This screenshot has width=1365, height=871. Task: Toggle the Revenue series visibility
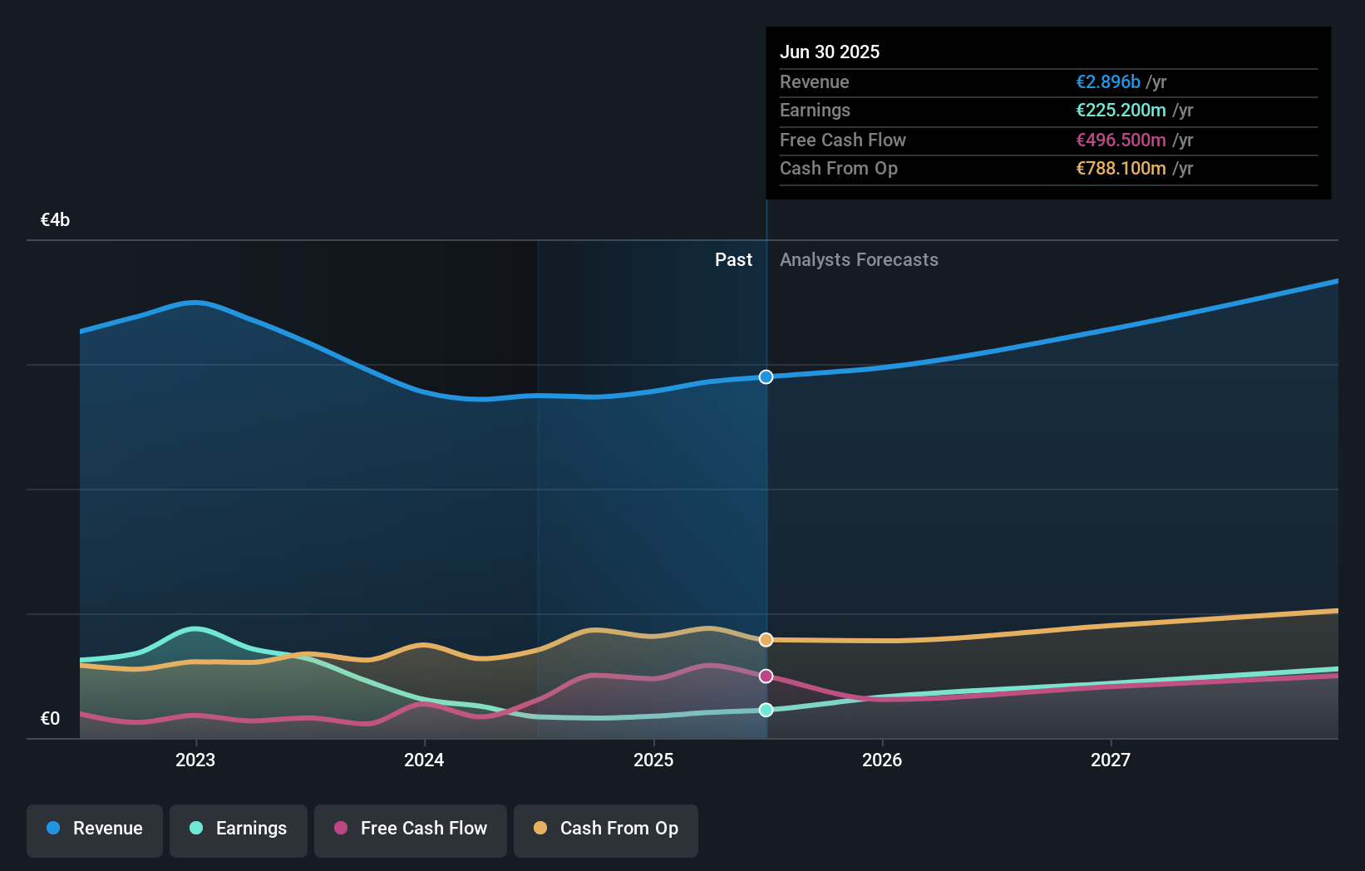94,829
